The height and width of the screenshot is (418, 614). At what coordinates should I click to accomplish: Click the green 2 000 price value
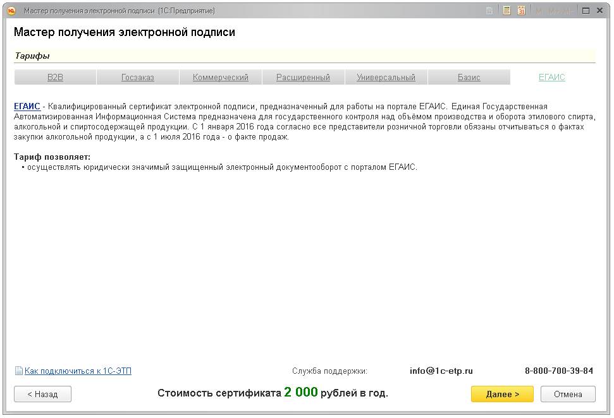(301, 392)
